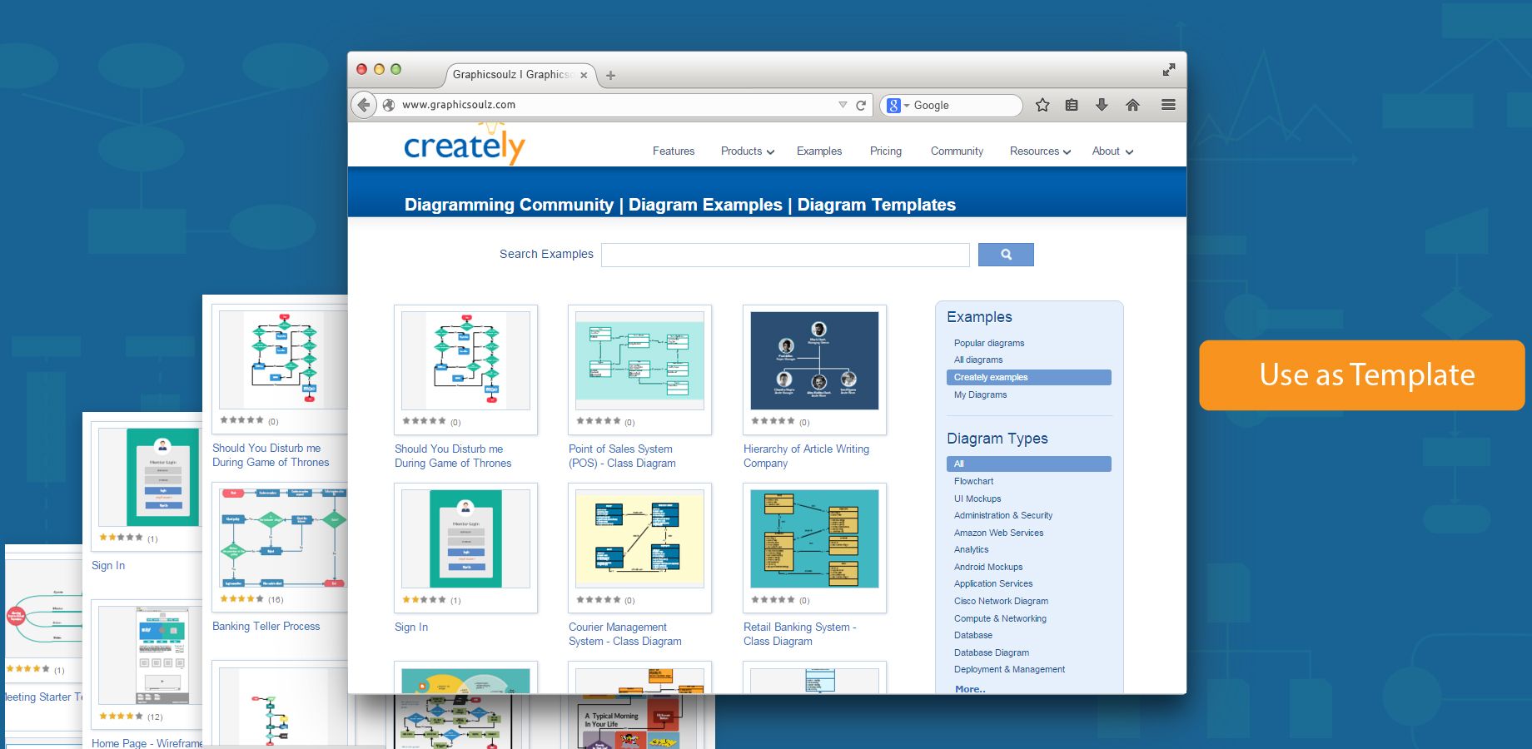Click the Search Examples input field
The width and height of the screenshot is (1532, 749).
[x=785, y=255]
